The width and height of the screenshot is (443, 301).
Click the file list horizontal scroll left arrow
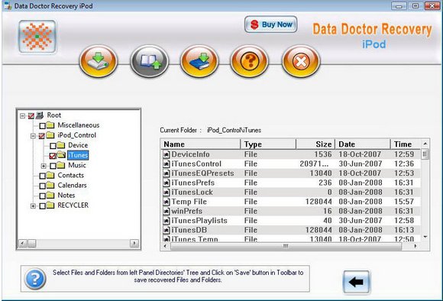(165, 246)
